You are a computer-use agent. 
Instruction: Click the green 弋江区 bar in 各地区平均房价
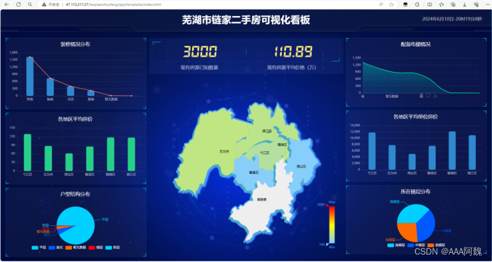tap(28, 152)
